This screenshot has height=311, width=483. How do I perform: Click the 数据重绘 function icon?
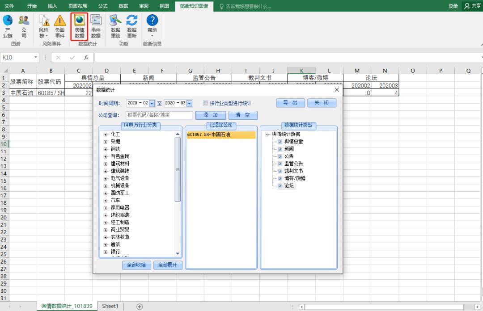point(115,26)
